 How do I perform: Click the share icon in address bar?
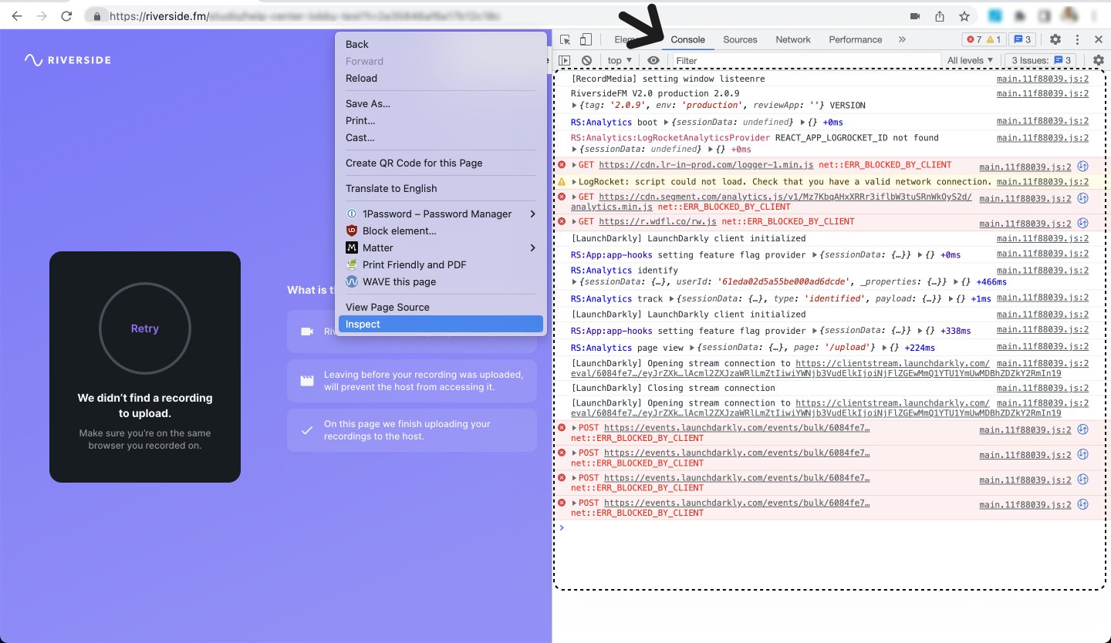click(940, 16)
